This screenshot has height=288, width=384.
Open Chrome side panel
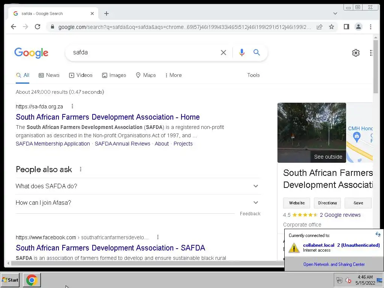click(346, 27)
